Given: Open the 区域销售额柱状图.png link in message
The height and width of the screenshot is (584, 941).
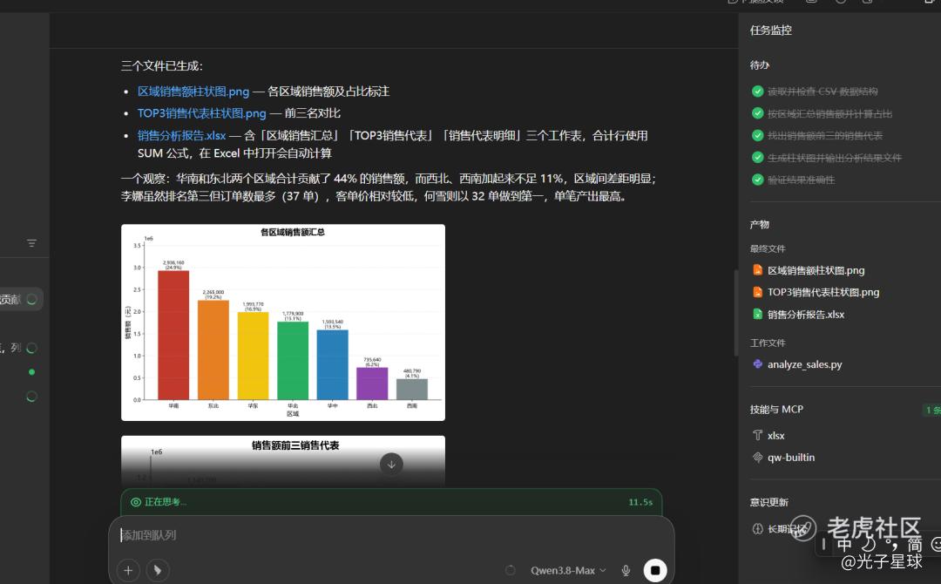Looking at the screenshot, I should tap(193, 92).
